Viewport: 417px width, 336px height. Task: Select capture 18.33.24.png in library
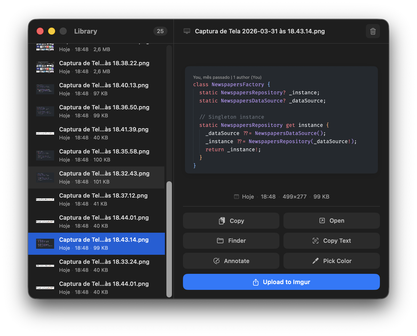pos(96,266)
